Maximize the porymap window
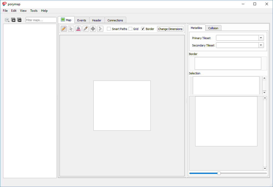 255,4
